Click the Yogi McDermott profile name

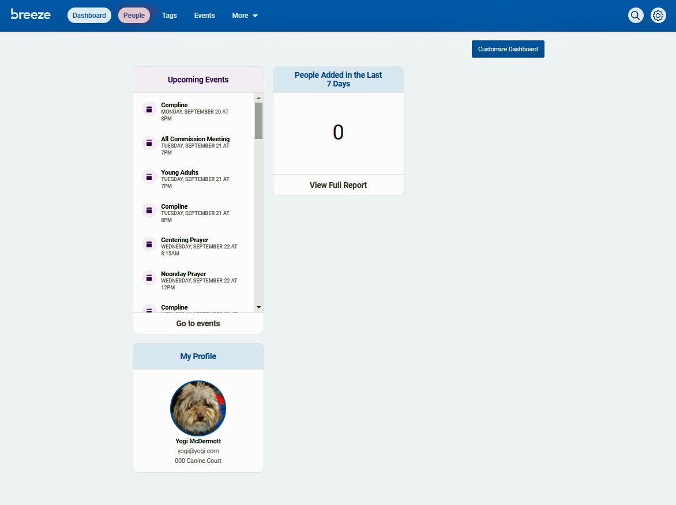tap(198, 441)
